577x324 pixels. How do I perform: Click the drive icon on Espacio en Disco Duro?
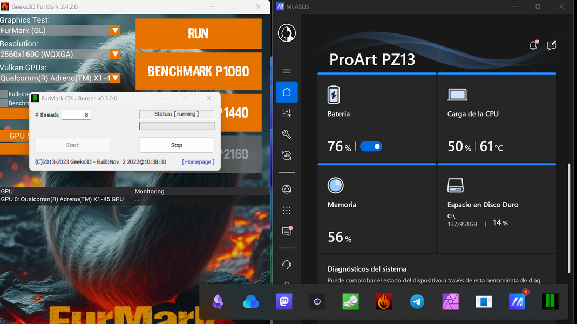(x=455, y=185)
